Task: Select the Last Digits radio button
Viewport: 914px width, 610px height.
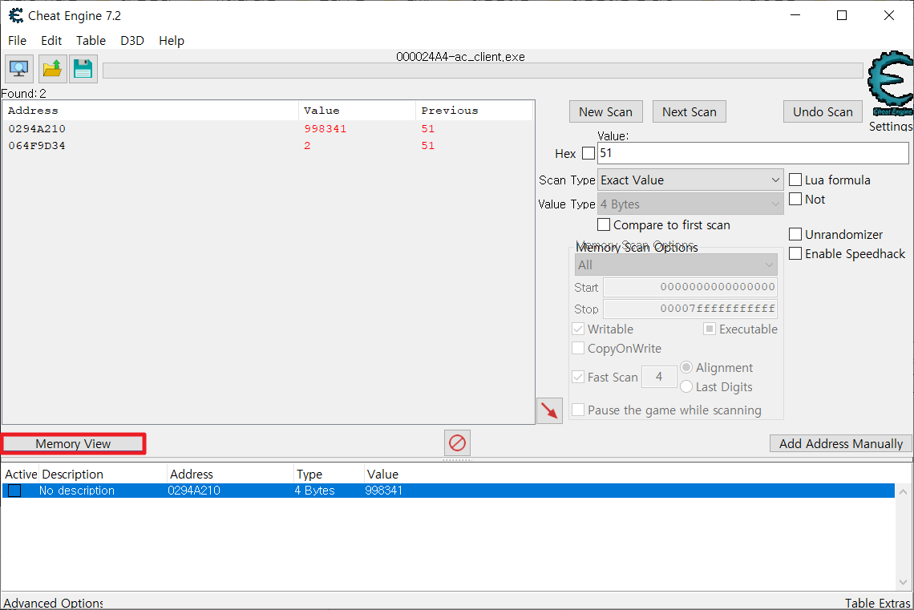Action: pos(686,386)
